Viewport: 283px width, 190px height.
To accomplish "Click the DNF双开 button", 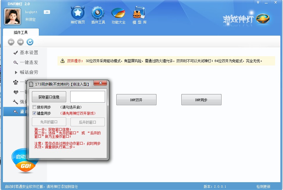I will pyautogui.click(x=136, y=100).
